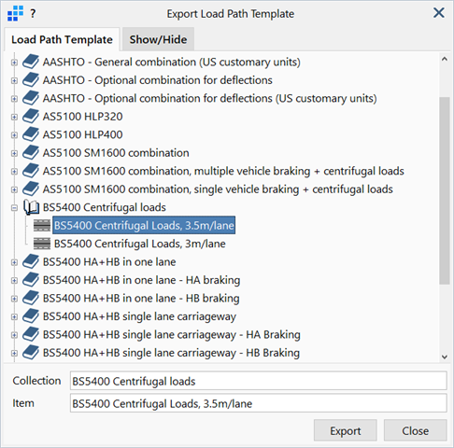
Task: Click the book icon of AS5100 SM1600 combination
Action: point(31,153)
